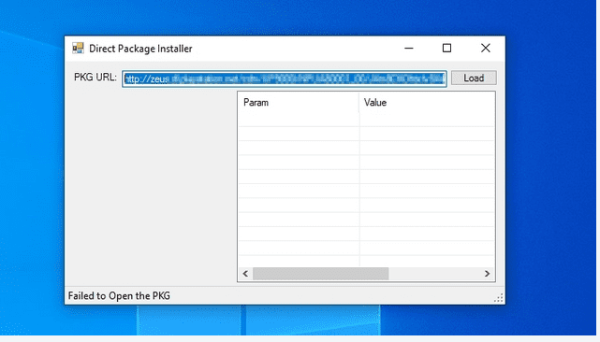Click the divider between Param and Value headers
This screenshot has height=342, width=600.
[x=359, y=103]
